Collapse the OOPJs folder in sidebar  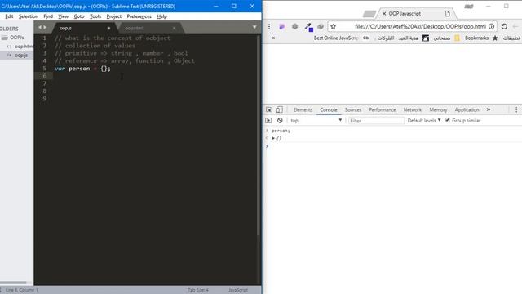[12, 38]
